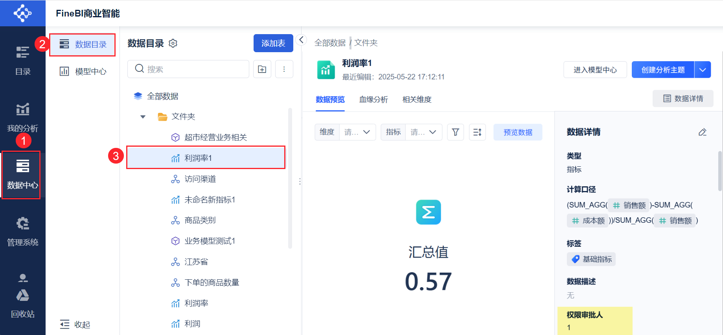Click the 基础指标 tag
The height and width of the screenshot is (335, 723).
(591, 259)
